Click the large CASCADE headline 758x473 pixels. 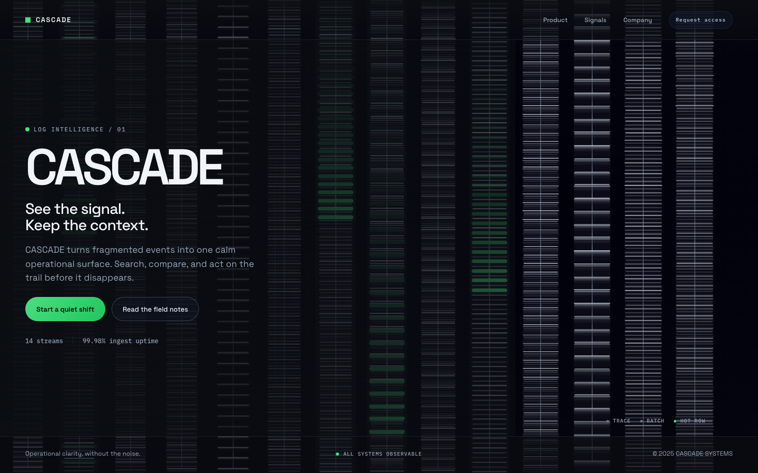coord(125,167)
